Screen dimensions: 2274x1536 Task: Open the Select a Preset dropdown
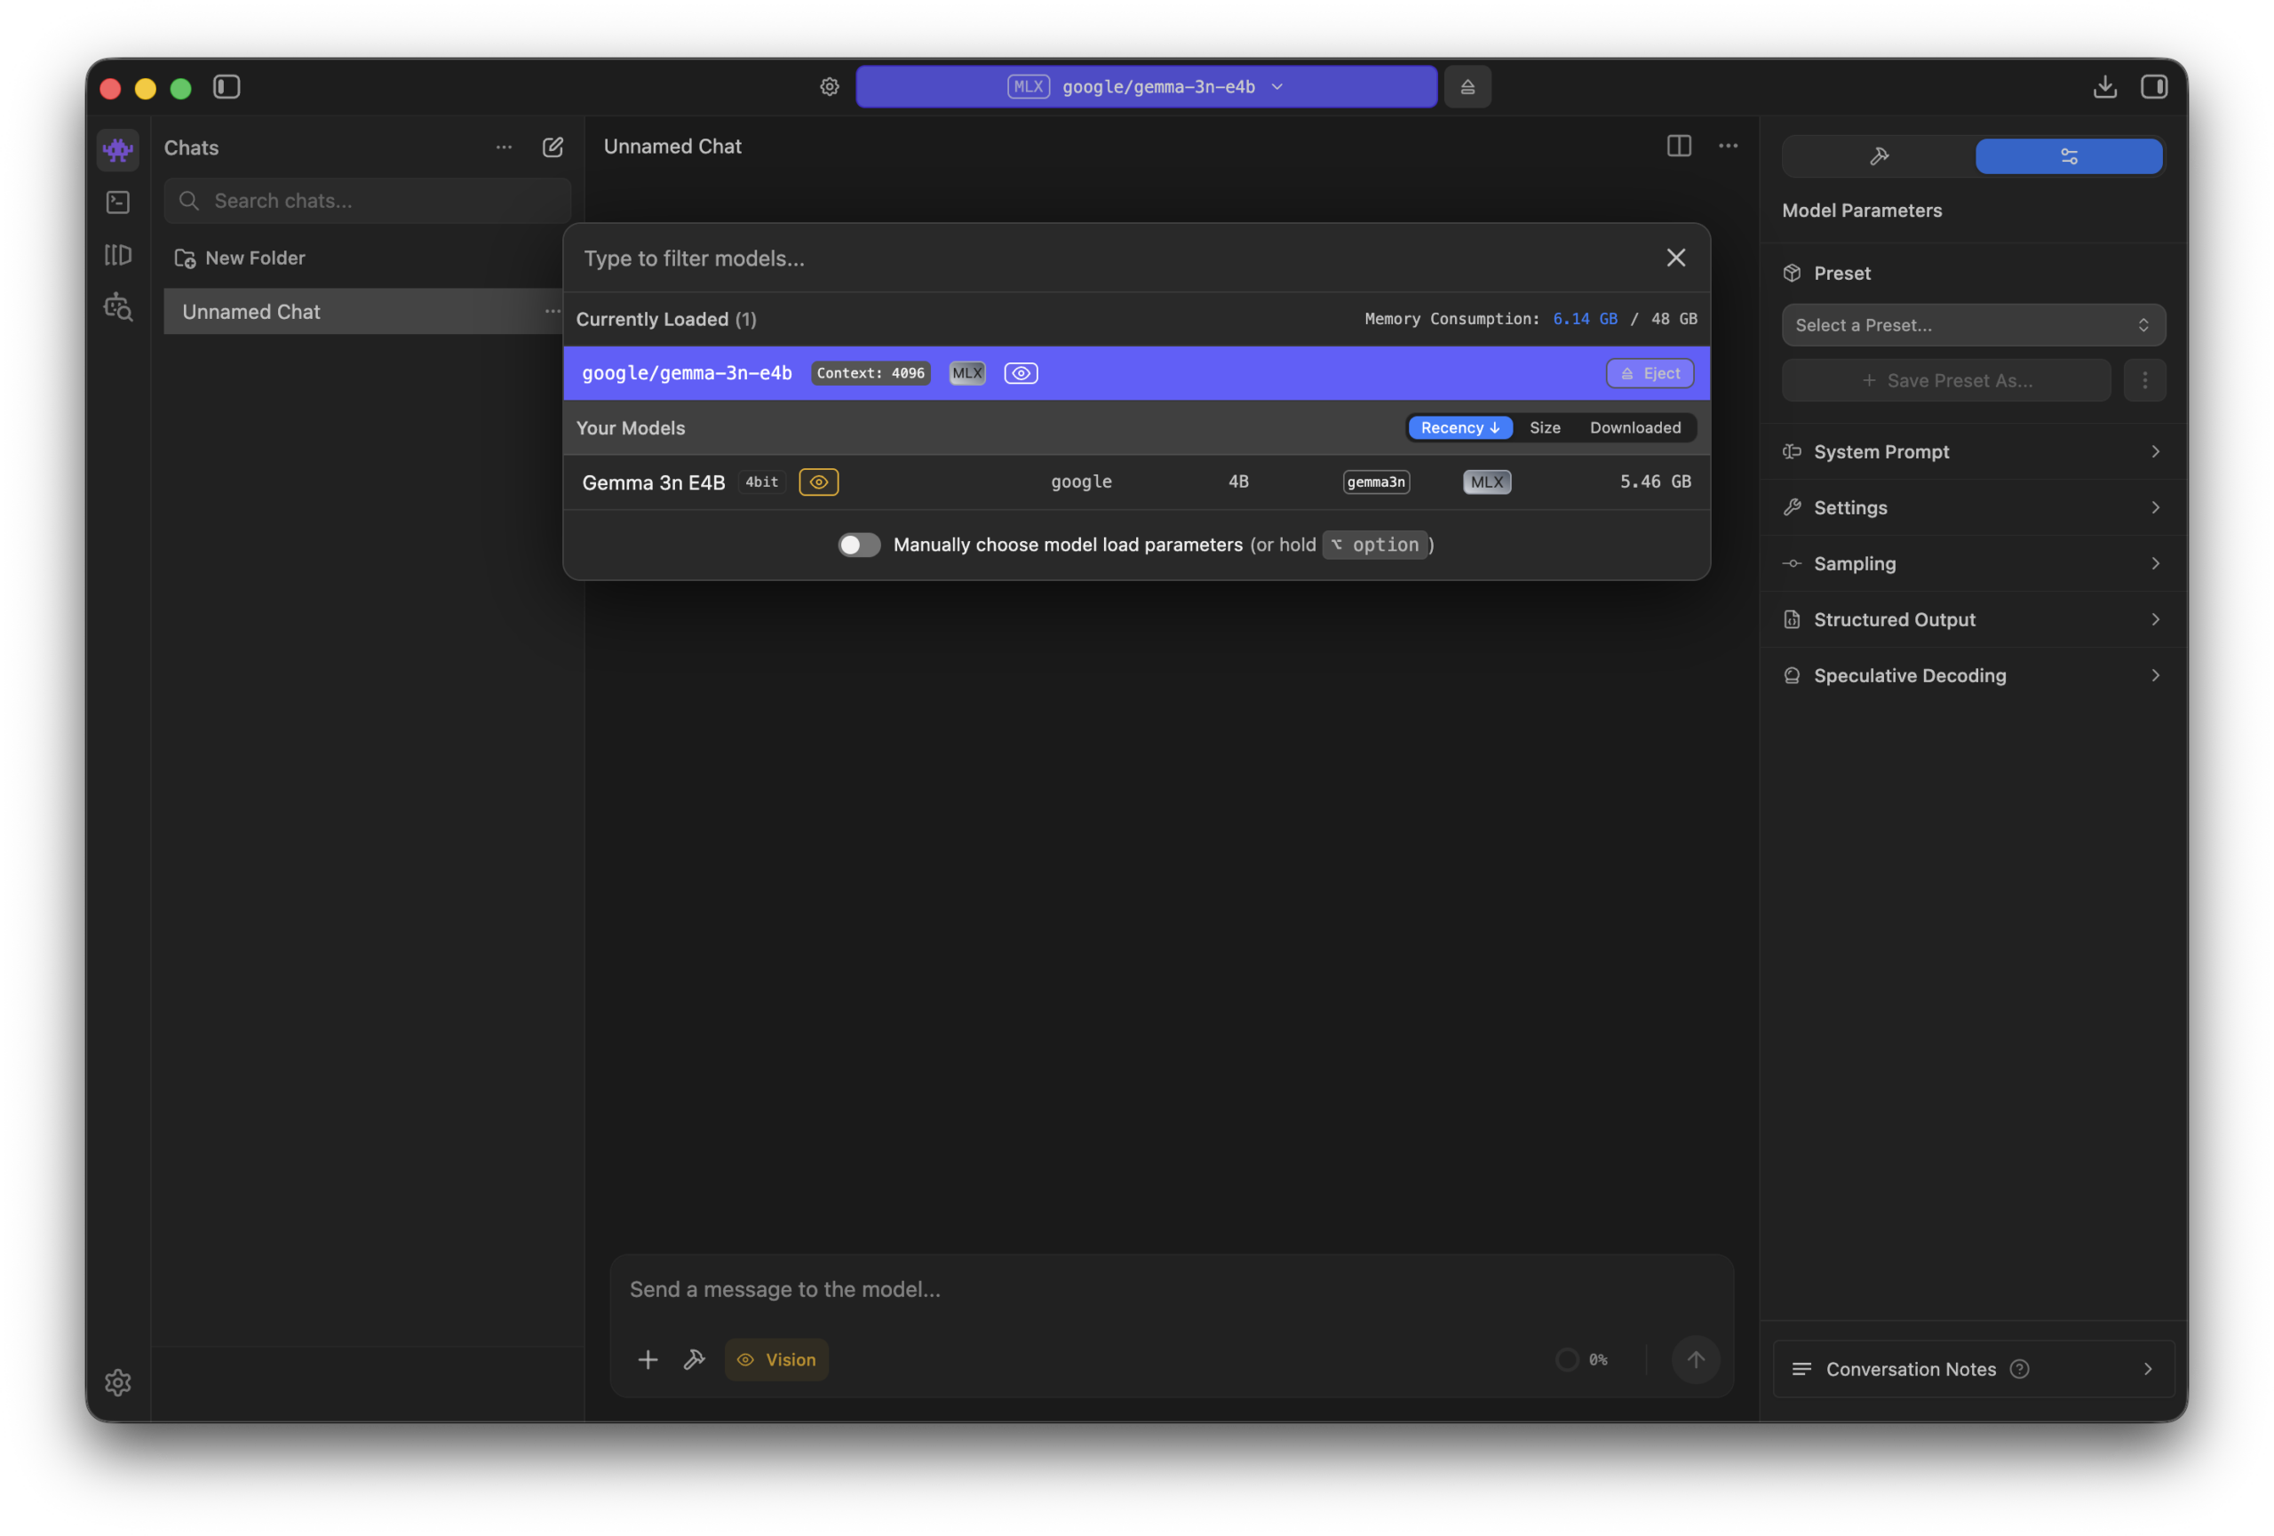(x=1973, y=325)
